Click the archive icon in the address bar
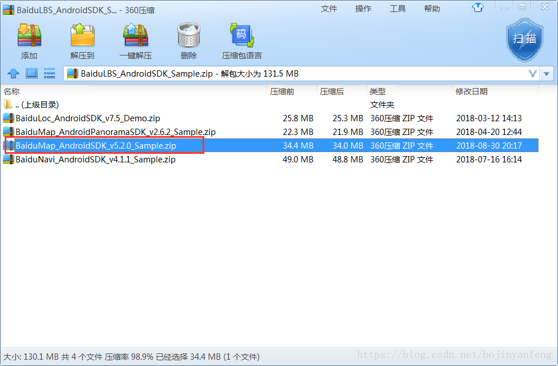The height and width of the screenshot is (366, 558). [72, 74]
